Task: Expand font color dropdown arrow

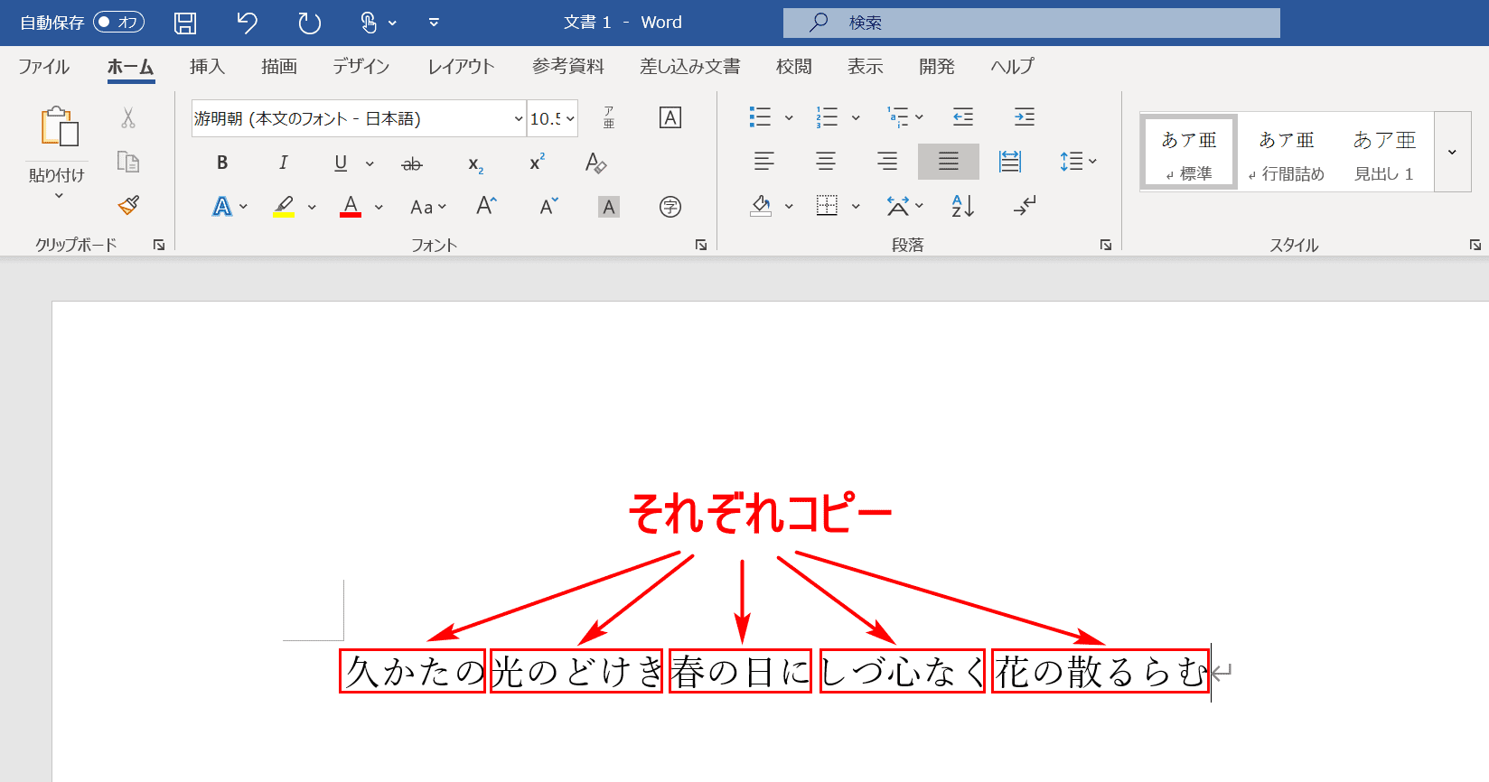Action: pos(379,208)
